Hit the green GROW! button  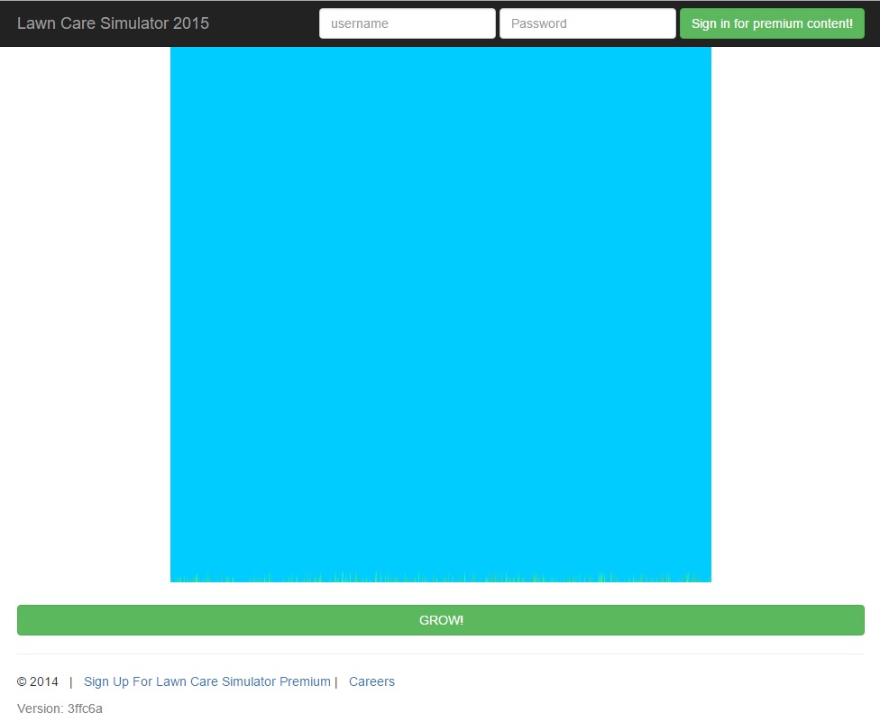pyautogui.click(x=441, y=620)
